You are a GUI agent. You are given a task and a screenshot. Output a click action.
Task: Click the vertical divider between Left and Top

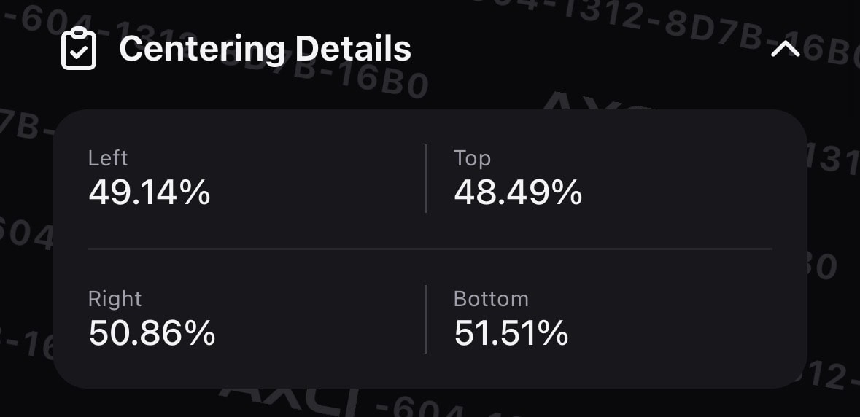[425, 179]
